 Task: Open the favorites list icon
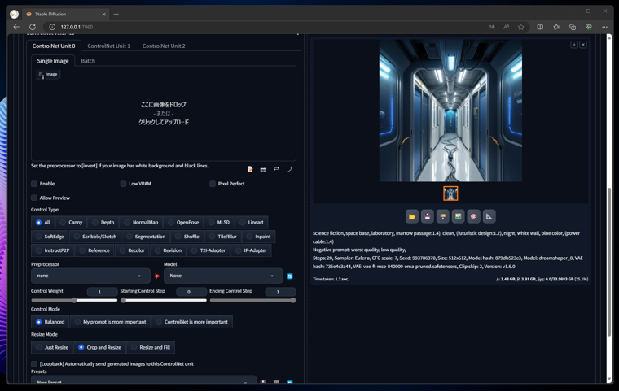coord(556,27)
